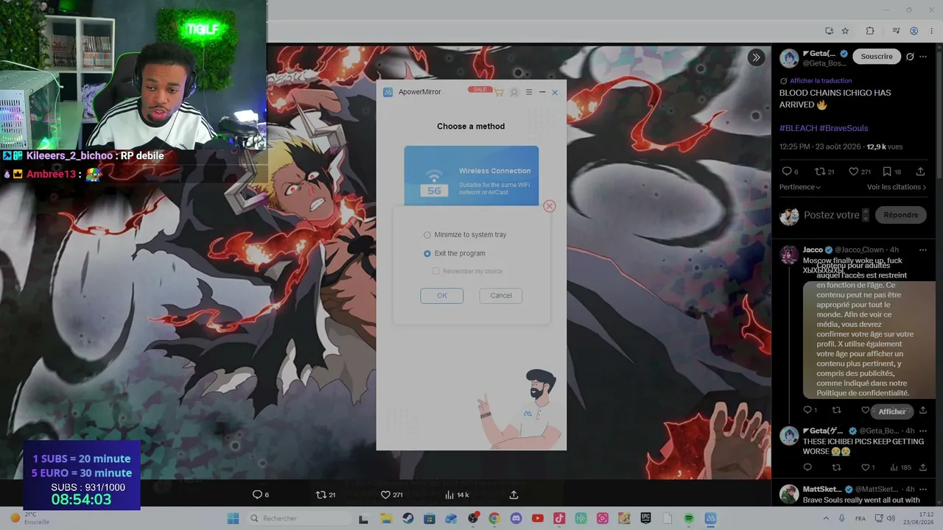Screen dimensions: 943x530
Task: Open more options on MattSket's reply
Action: click(x=923, y=489)
